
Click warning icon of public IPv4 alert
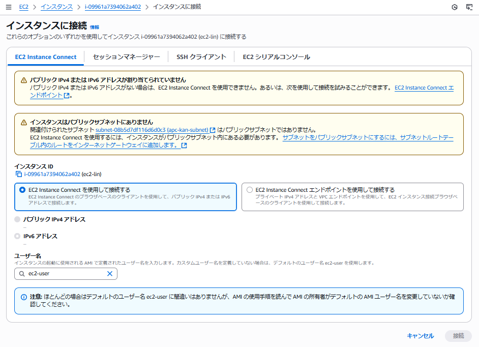(x=24, y=80)
